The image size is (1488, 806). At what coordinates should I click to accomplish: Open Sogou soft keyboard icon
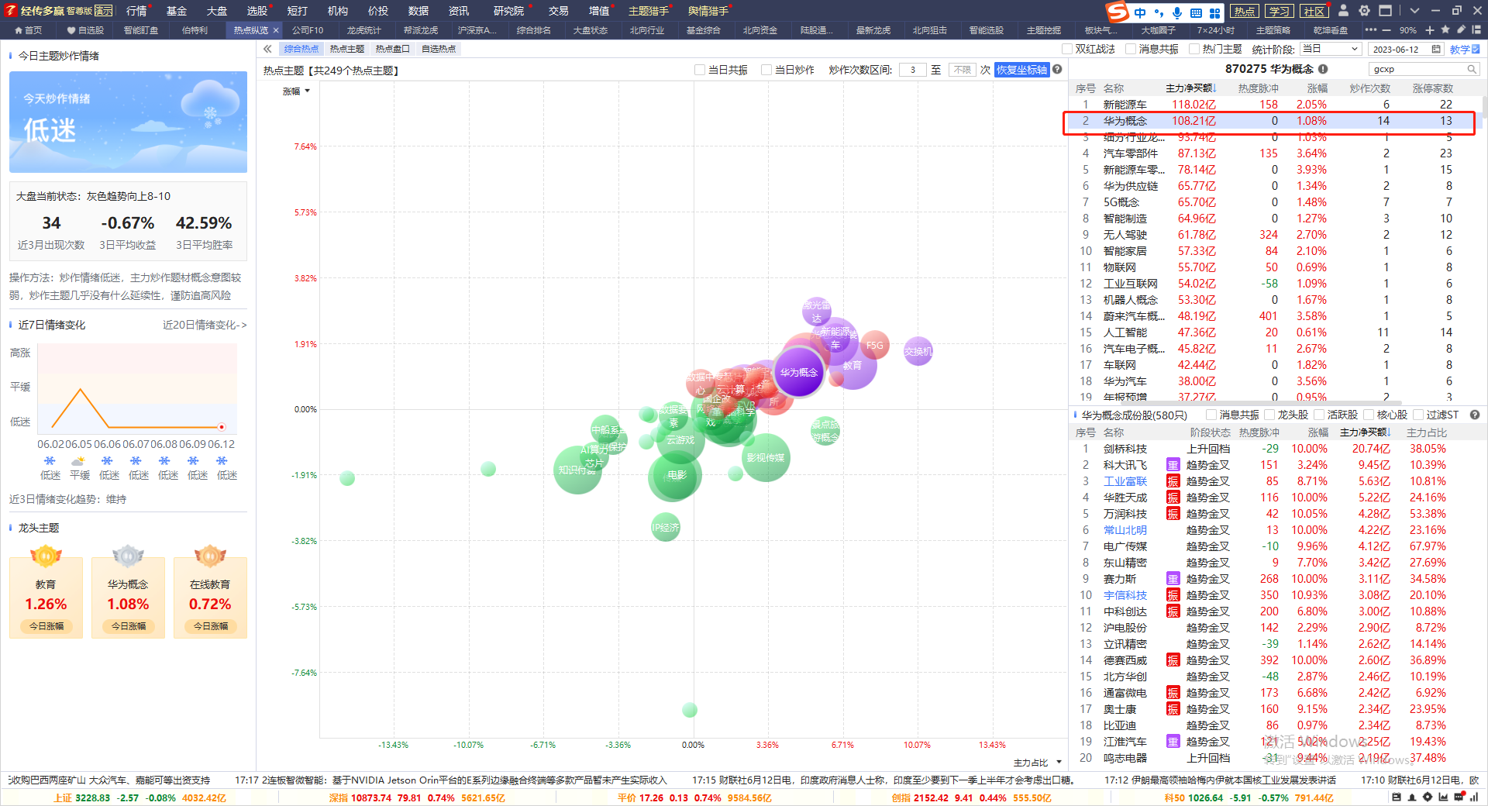pyautogui.click(x=1196, y=12)
